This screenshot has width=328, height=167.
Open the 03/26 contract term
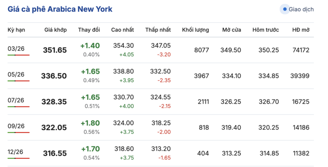16,49
